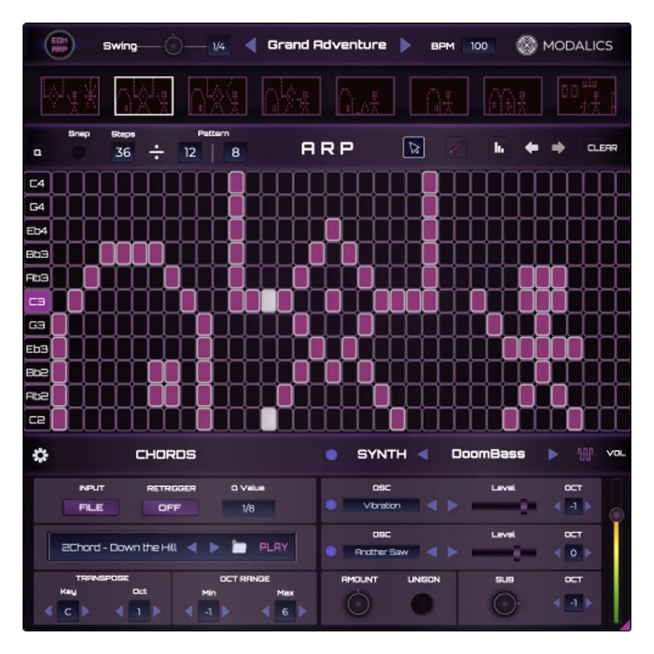Select the fourth pattern thumbnail
654x654 pixels.
291,96
